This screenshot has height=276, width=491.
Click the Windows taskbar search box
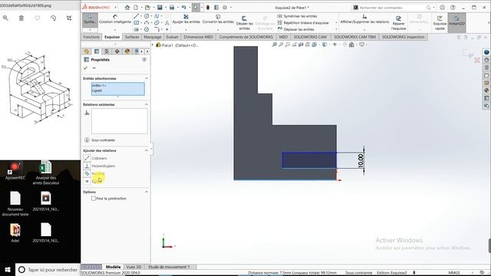(x=48, y=269)
